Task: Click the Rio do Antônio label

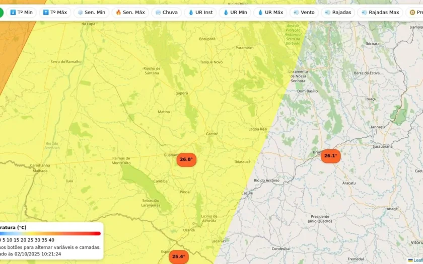Action: pyautogui.click(x=266, y=181)
